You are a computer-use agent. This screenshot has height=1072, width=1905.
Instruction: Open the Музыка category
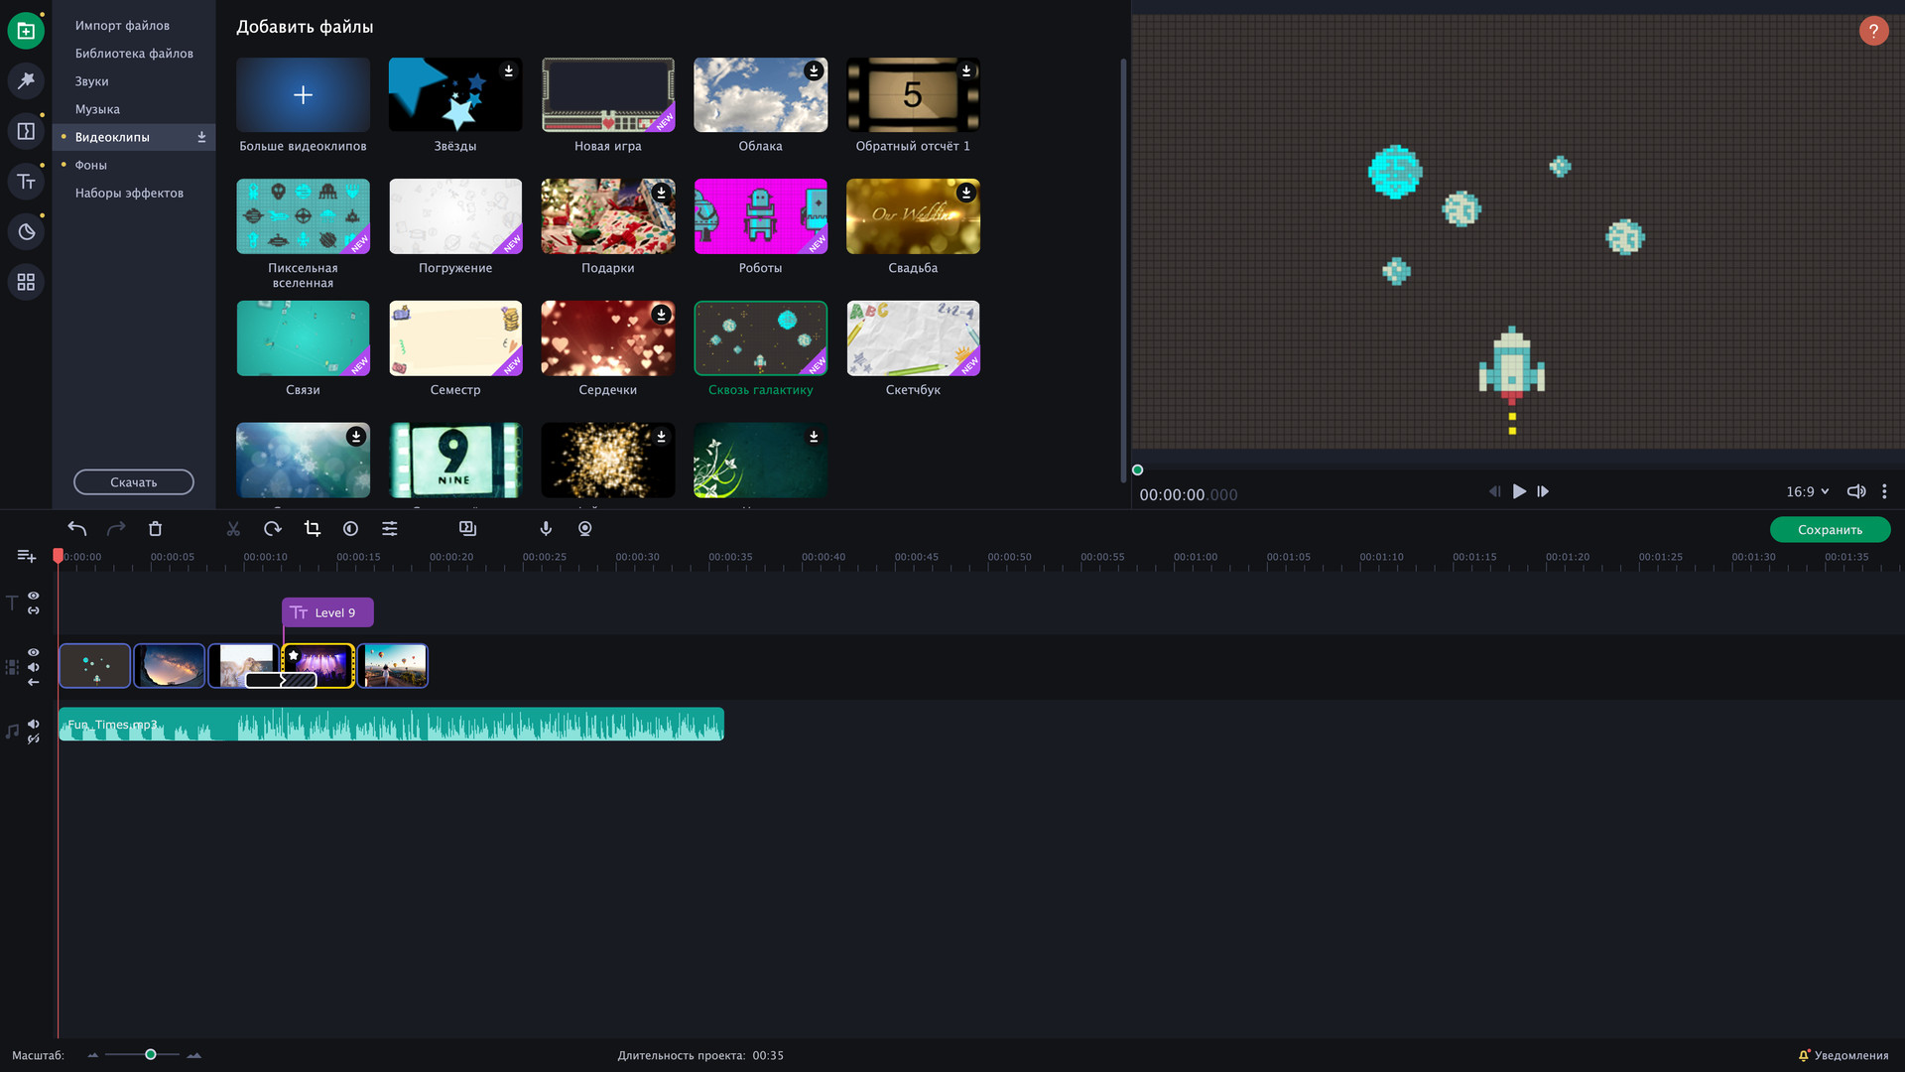97,109
